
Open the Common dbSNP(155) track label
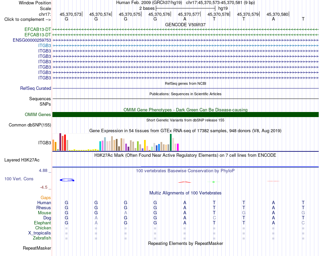pyautogui.click(x=30, y=125)
